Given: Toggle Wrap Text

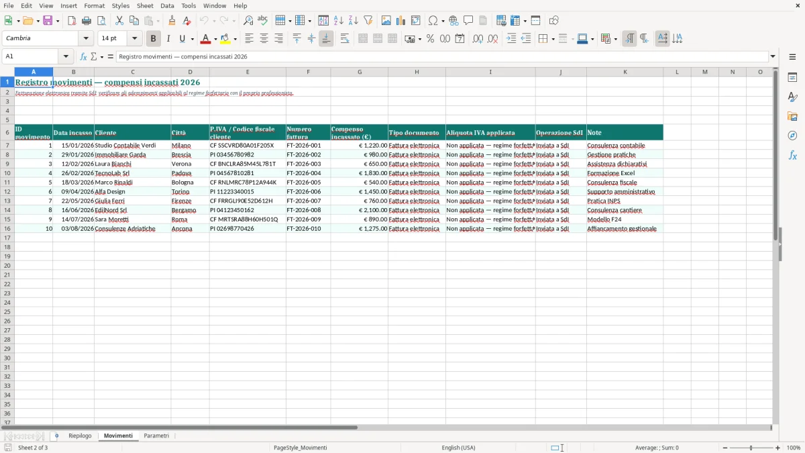Looking at the screenshot, I should coord(345,39).
